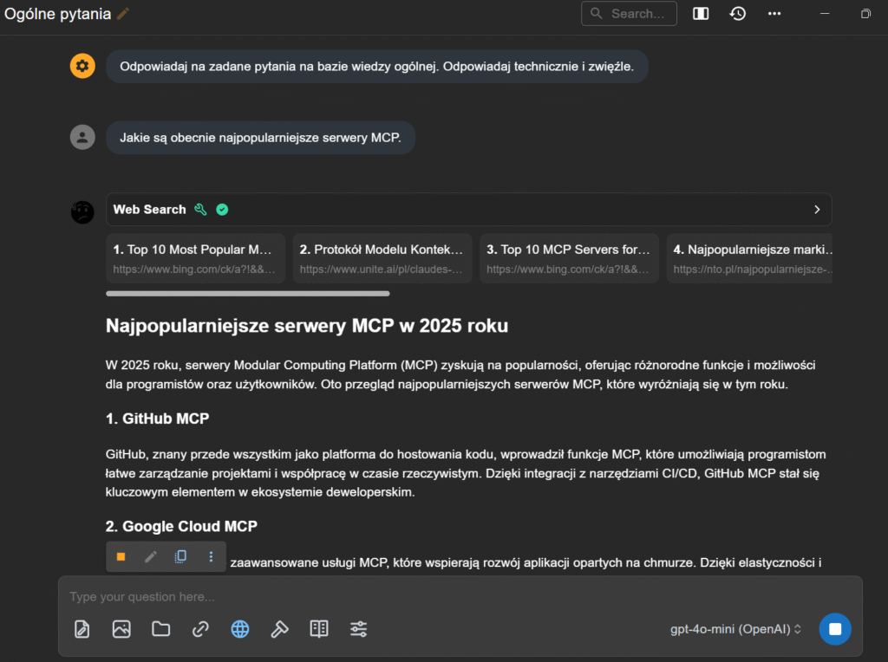Open the folder icon in input toolbar

pos(160,629)
